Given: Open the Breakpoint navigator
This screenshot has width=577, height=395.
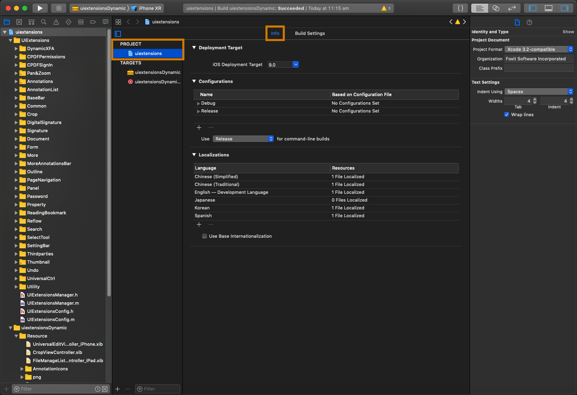Looking at the screenshot, I should point(93,22).
